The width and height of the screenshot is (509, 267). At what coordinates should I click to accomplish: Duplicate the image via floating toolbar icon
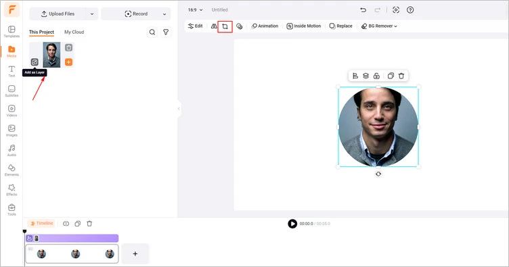point(391,76)
